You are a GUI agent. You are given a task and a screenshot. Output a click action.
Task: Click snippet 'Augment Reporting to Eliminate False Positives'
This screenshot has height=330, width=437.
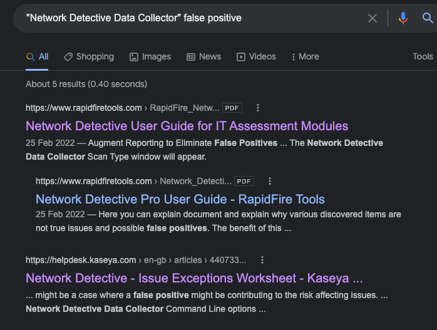[x=183, y=143]
